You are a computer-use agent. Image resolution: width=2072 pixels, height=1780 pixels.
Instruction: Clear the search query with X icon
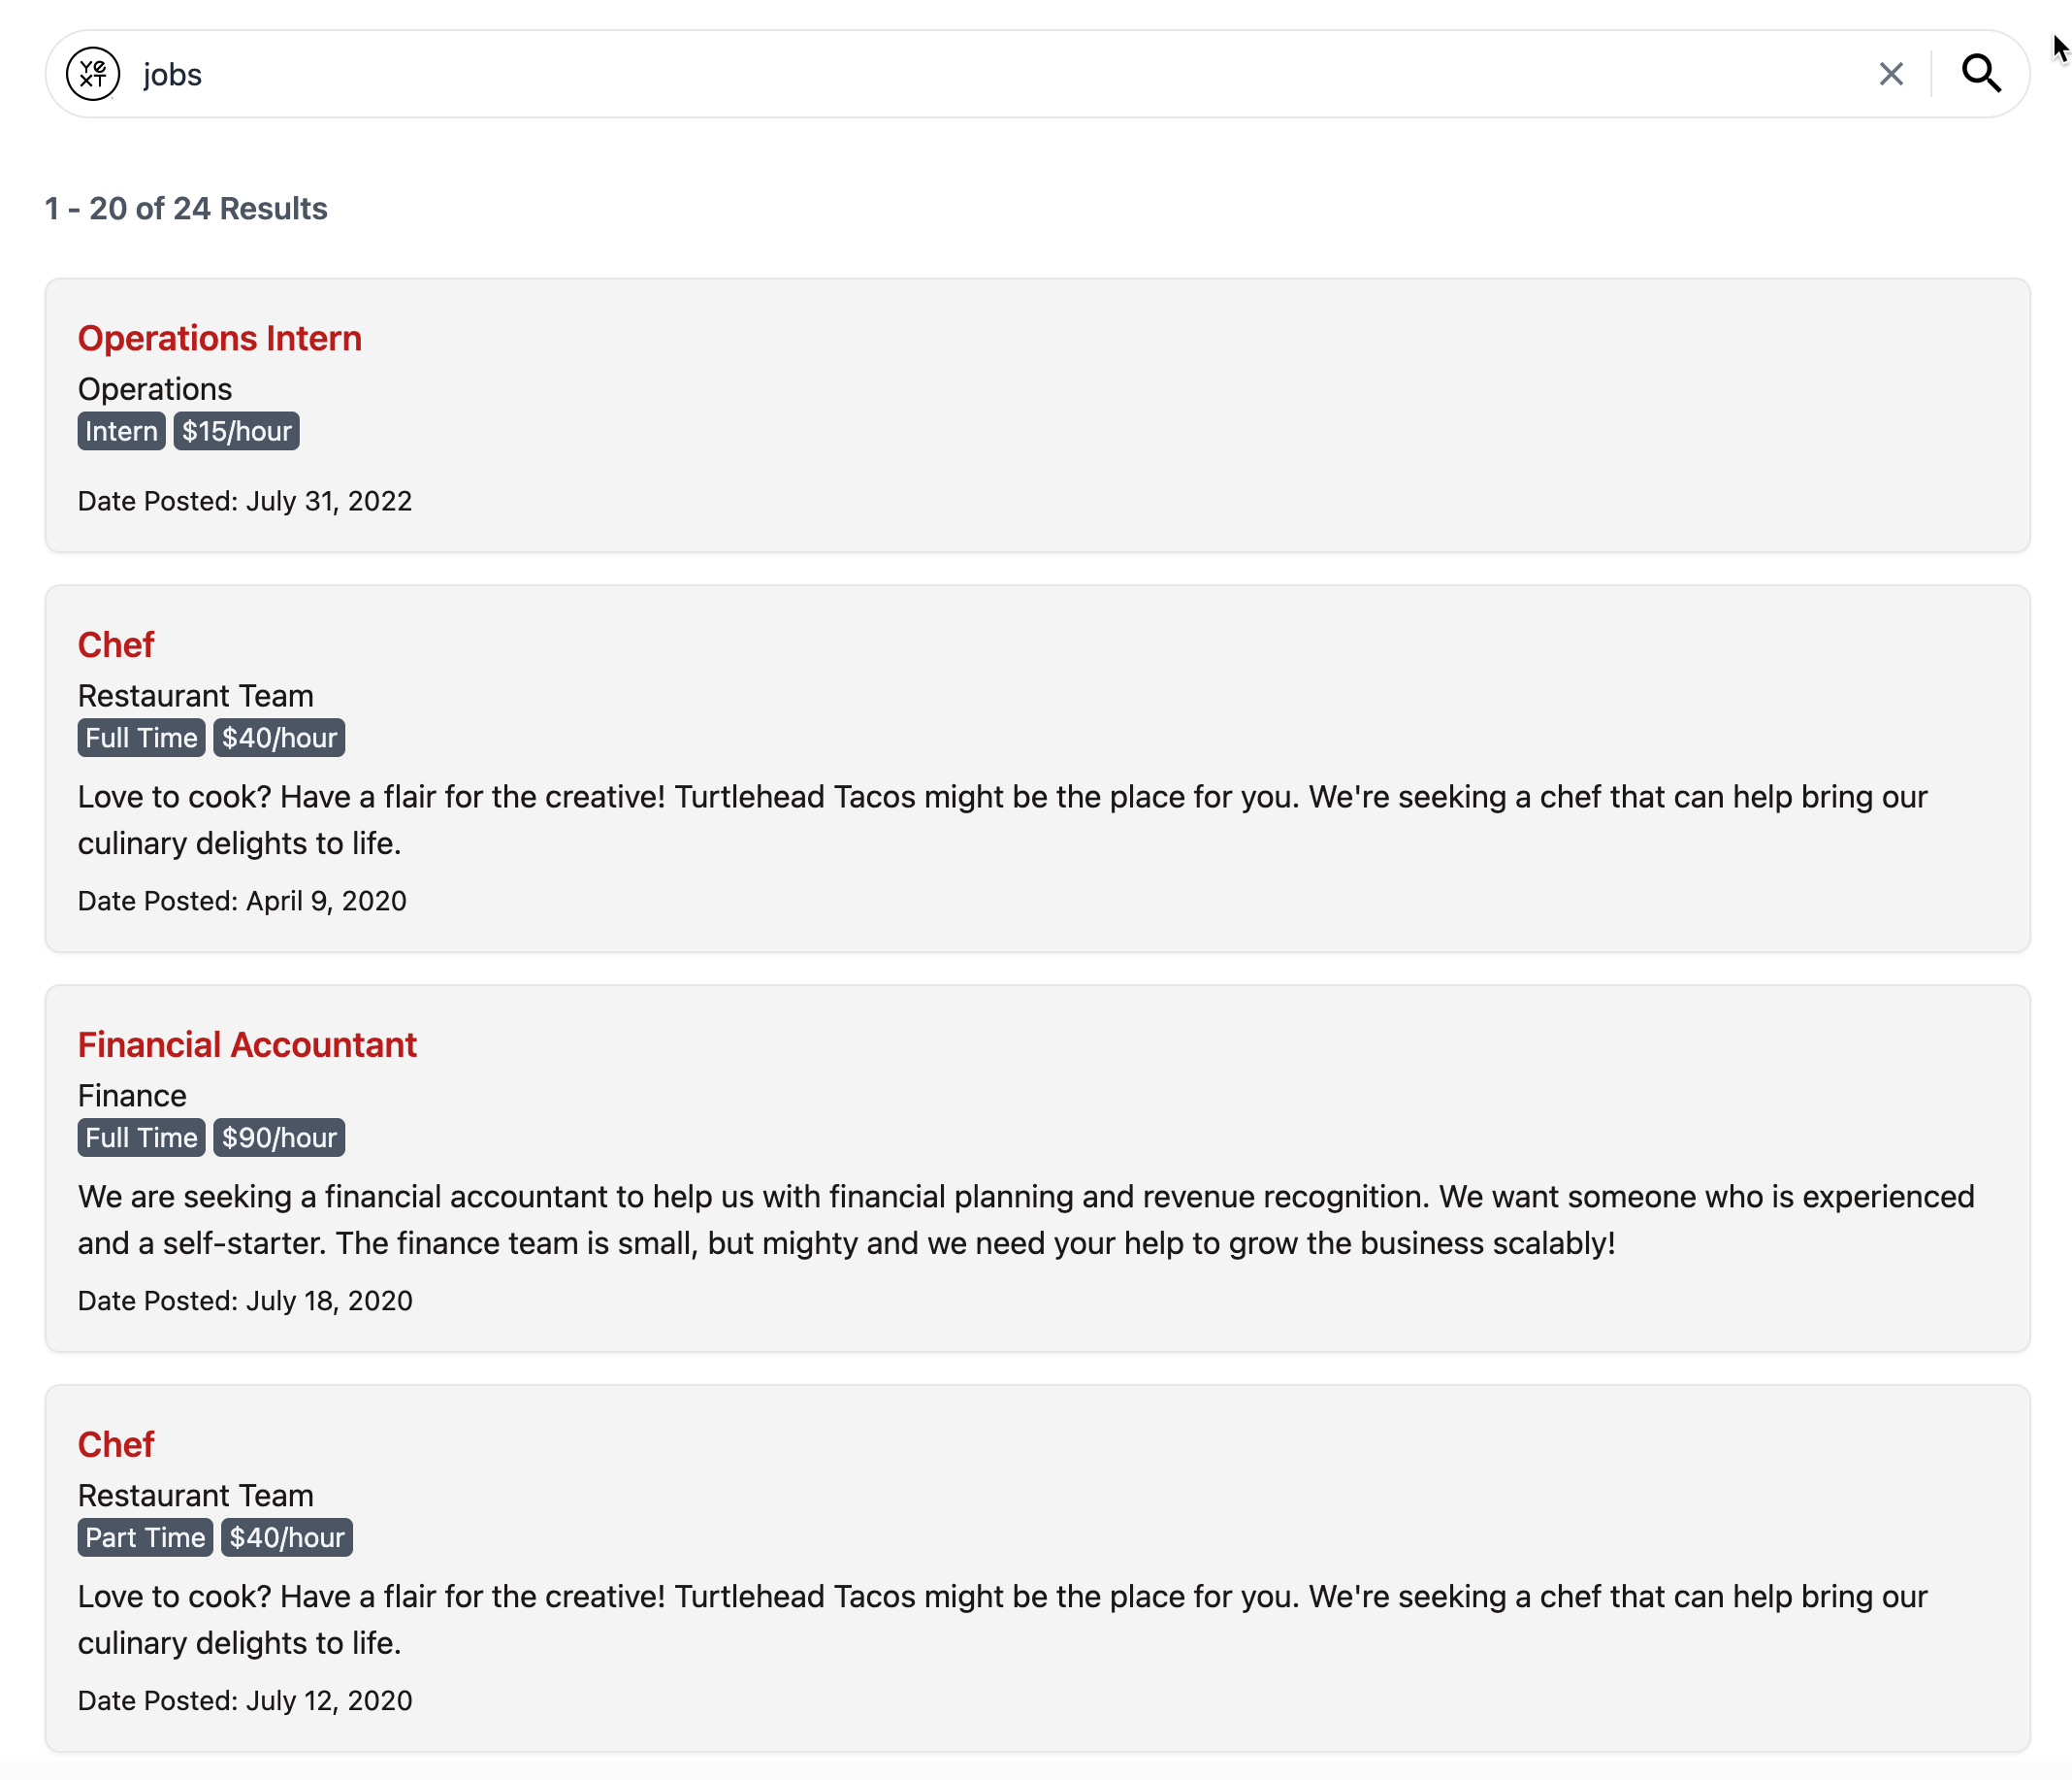pyautogui.click(x=1890, y=74)
